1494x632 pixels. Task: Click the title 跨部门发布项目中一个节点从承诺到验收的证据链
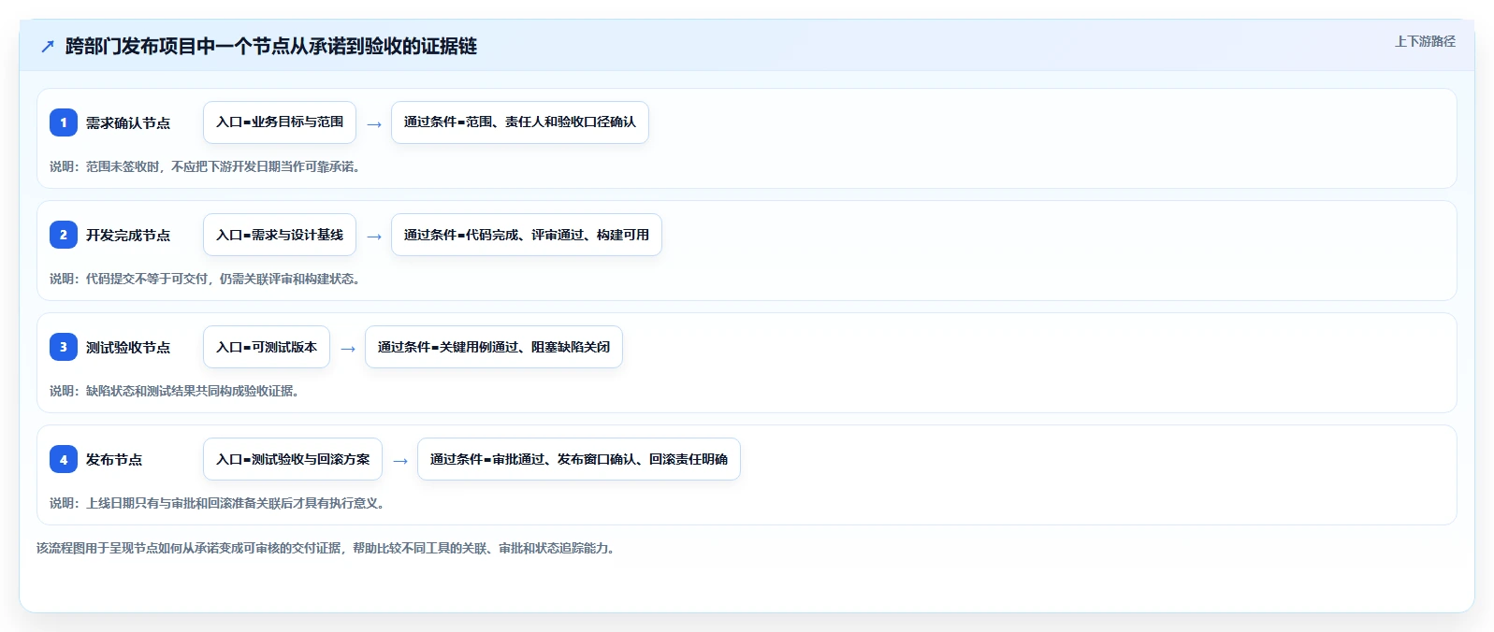[271, 46]
